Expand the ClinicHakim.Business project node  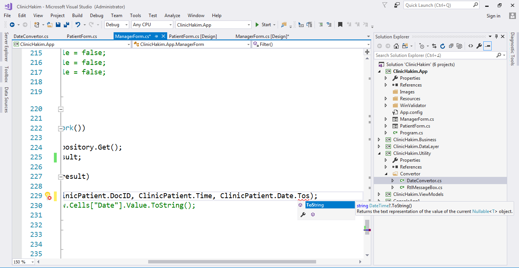click(379, 140)
